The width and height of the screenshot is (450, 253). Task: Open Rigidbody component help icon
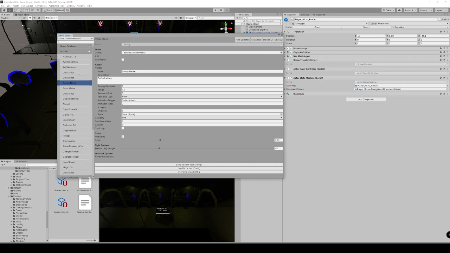tap(441, 94)
